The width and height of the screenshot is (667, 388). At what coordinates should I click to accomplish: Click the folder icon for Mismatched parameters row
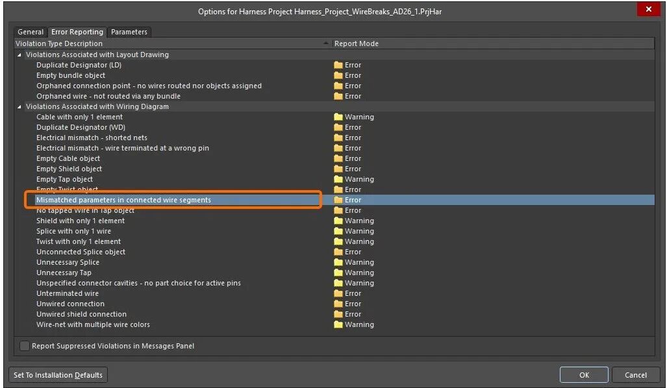[x=338, y=200]
